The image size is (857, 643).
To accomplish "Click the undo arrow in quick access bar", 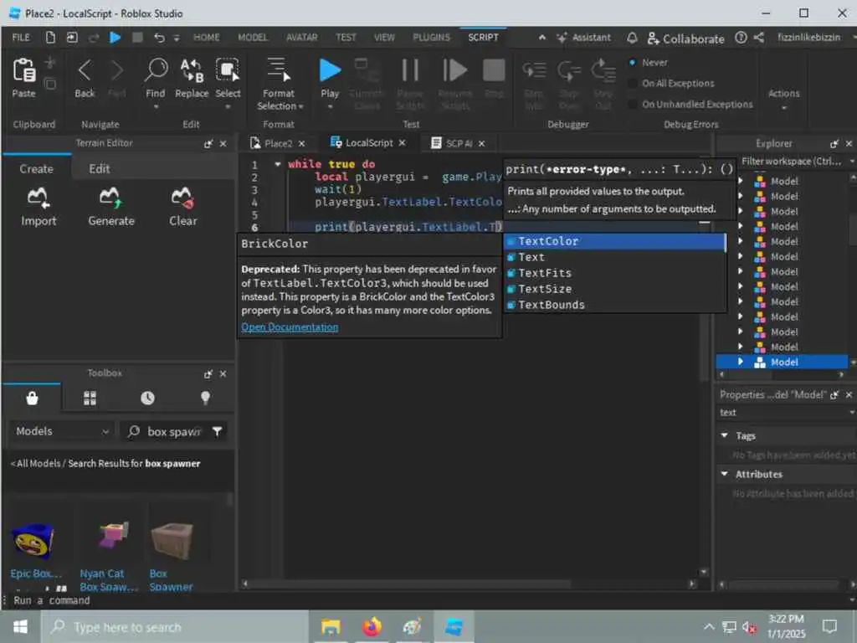I will (159, 37).
